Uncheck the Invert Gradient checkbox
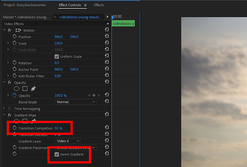 57,154
